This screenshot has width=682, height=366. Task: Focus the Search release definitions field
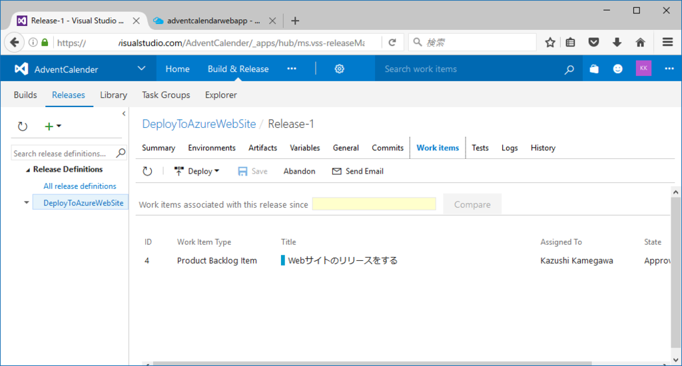(x=63, y=153)
